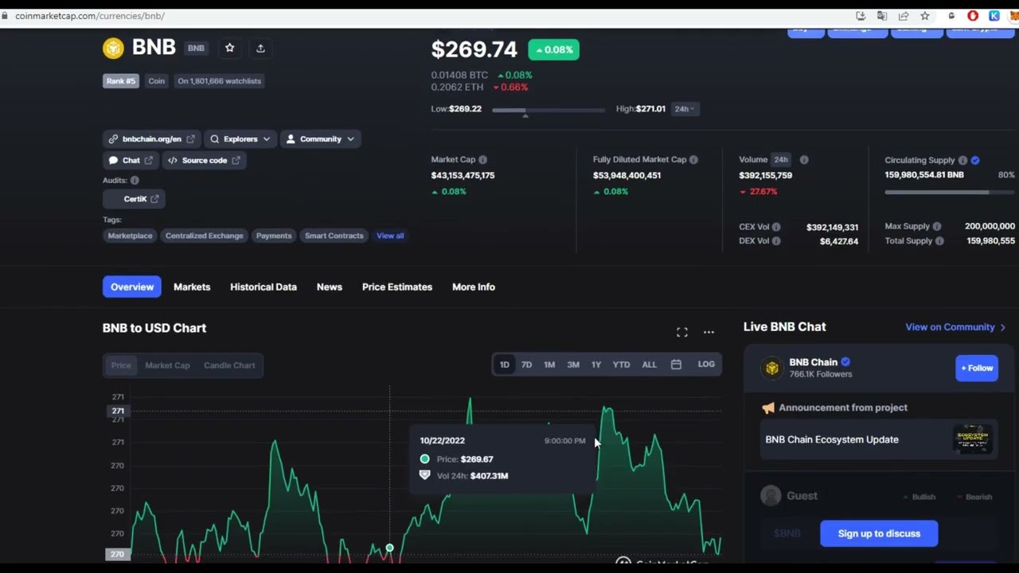1019x573 pixels.
Task: Expand the Community dropdown
Action: point(320,139)
